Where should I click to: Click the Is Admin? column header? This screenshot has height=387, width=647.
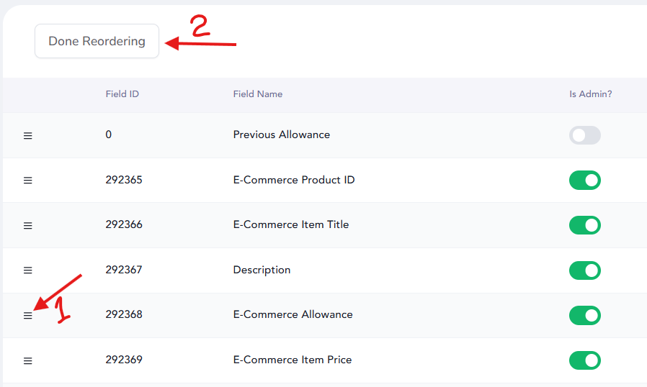click(x=591, y=94)
